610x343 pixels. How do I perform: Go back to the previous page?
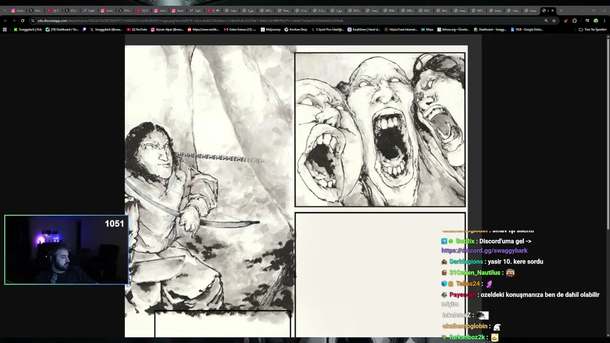coord(5,20)
